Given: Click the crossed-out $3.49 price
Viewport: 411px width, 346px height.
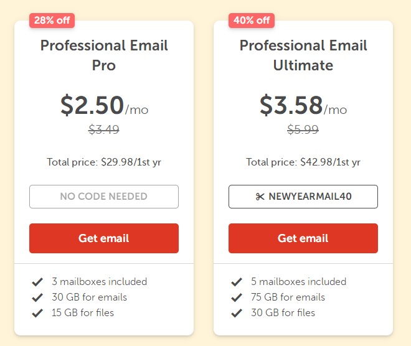Looking at the screenshot, I should [x=104, y=129].
